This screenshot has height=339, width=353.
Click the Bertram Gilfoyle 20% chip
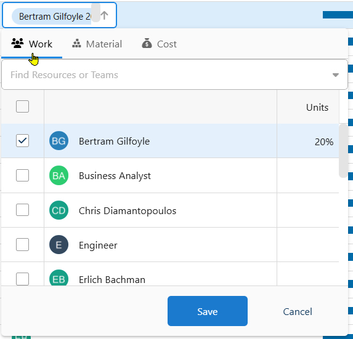(52, 17)
